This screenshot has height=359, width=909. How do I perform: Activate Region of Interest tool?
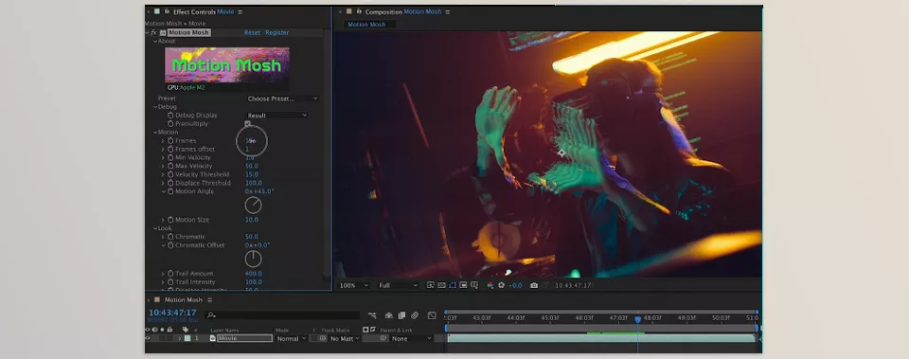(463, 285)
